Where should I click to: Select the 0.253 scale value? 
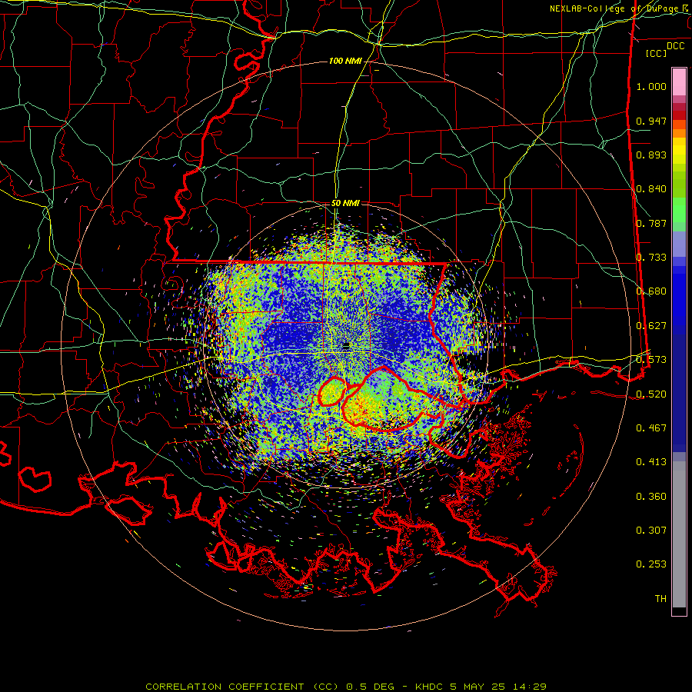tap(651, 564)
